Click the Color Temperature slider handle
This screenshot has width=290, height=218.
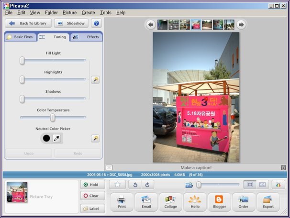(x=53, y=118)
